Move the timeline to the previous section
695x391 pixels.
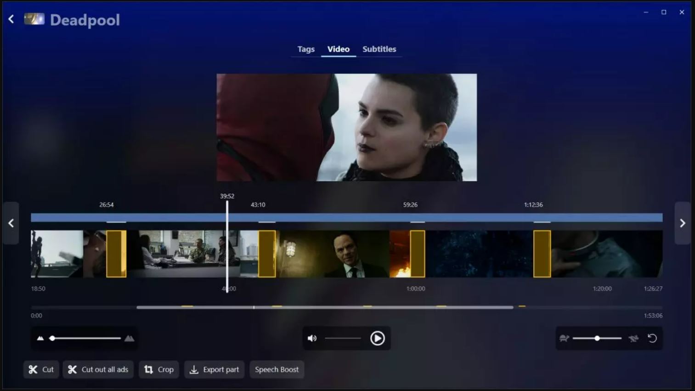11,223
